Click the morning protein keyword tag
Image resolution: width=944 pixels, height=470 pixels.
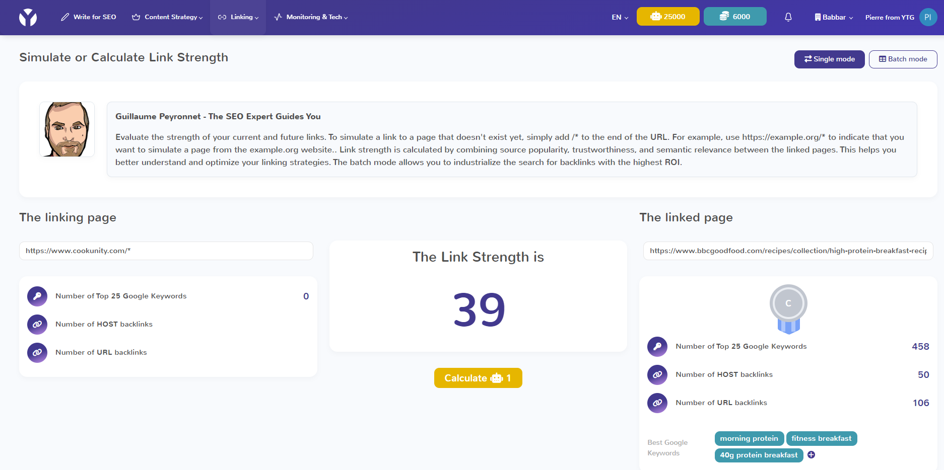(x=749, y=438)
